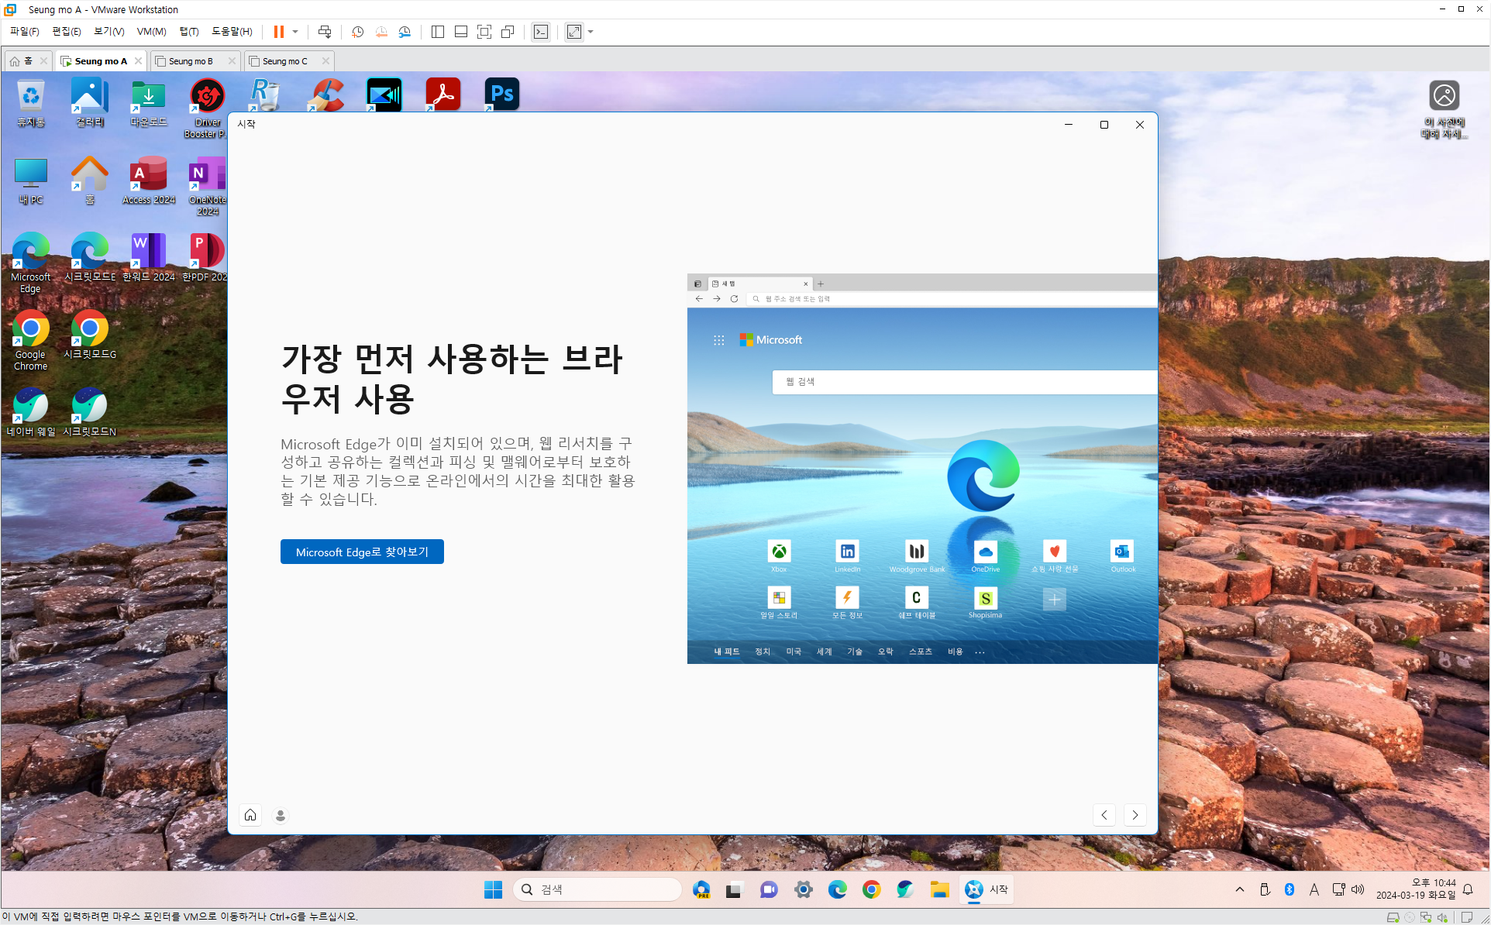The height and width of the screenshot is (925, 1491).
Task: Enter full screen mode icon
Action: click(484, 32)
